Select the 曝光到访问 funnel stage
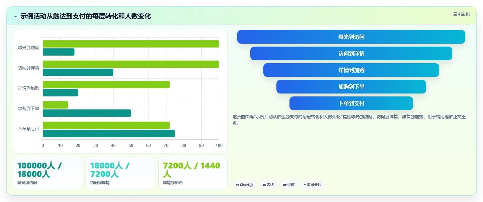Screen dimensions: 483x202 [x=351, y=37]
